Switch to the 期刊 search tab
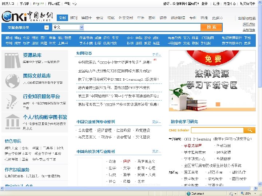 pyautogui.click(x=74, y=18)
